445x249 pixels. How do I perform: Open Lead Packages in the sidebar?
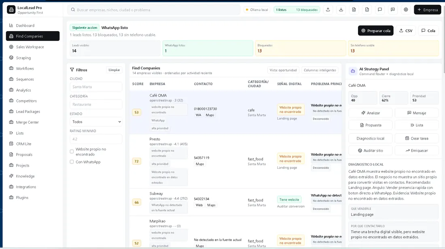(33, 111)
